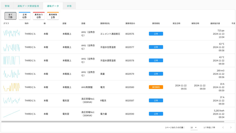Open the graph thumbnail for R電流 row
The width and height of the screenshot is (236, 133).
coord(11,100)
